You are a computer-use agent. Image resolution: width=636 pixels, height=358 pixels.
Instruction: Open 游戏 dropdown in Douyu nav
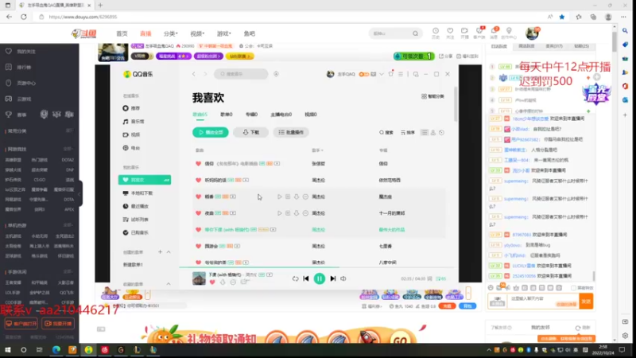click(224, 33)
